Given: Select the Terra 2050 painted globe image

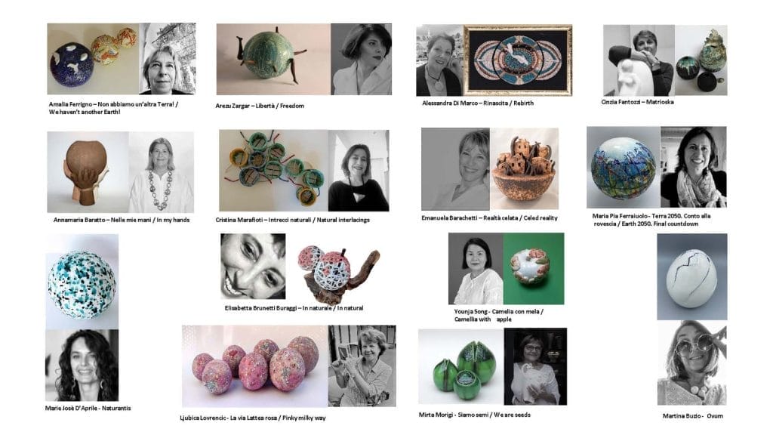Looking at the screenshot, I should coord(624,167).
